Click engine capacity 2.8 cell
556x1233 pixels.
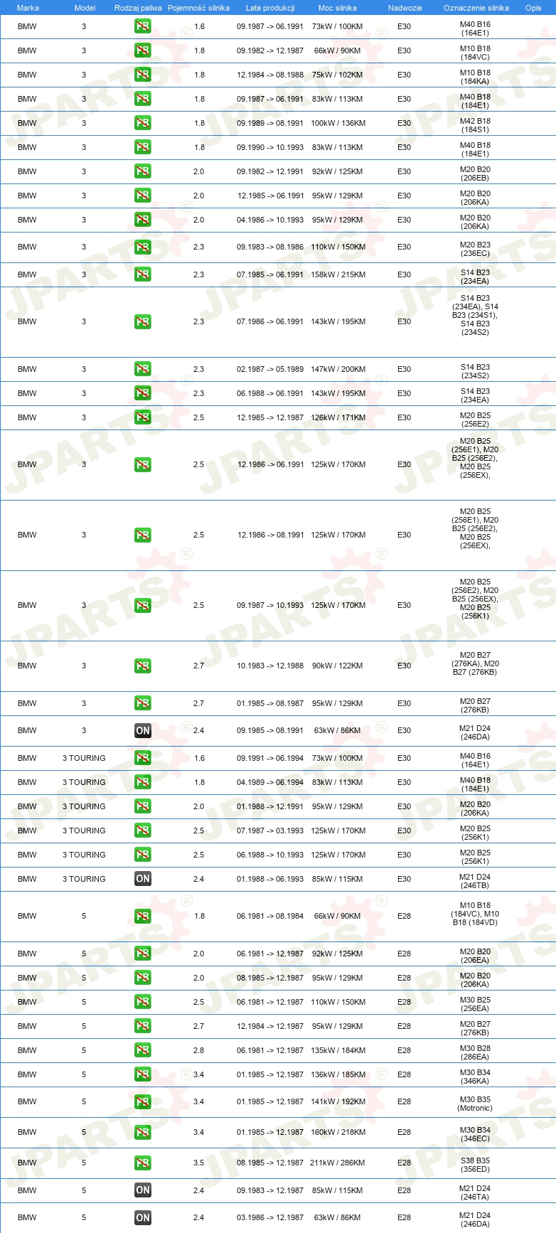(x=198, y=1050)
